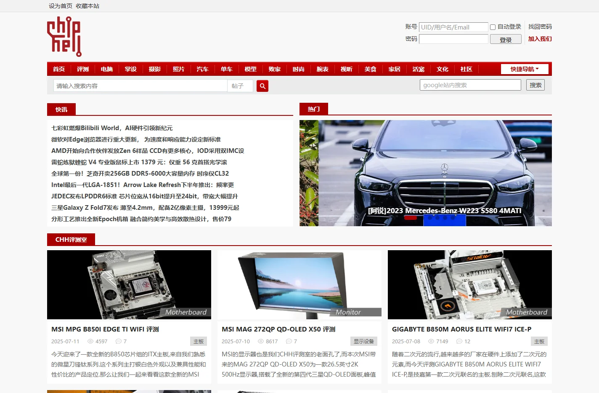This screenshot has width=599, height=393.
Task: Open news 七彩虹燃爆Bilibili World
Action: coord(112,128)
